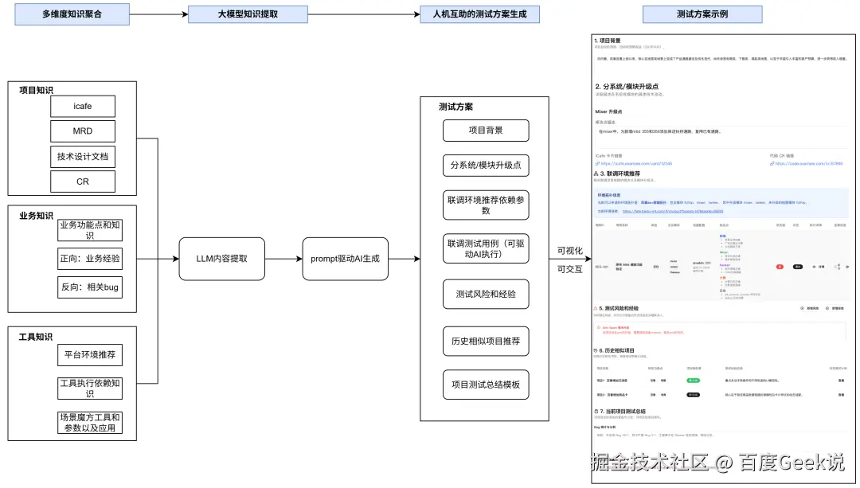This screenshot has width=860, height=488.
Task: Click the LLM内容提取 flowchart node
Action: (222, 258)
